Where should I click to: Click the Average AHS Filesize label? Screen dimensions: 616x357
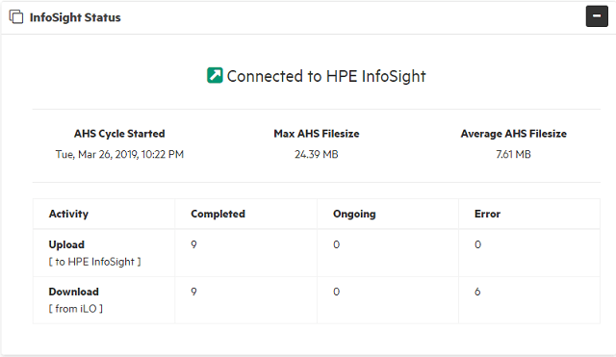513,134
